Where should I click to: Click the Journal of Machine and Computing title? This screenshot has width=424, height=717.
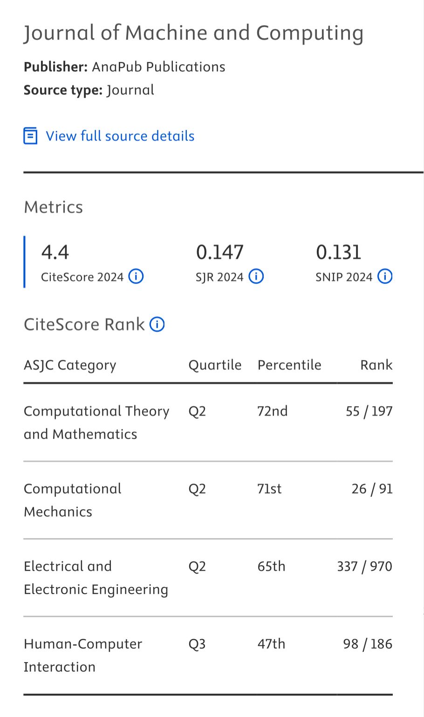(193, 34)
